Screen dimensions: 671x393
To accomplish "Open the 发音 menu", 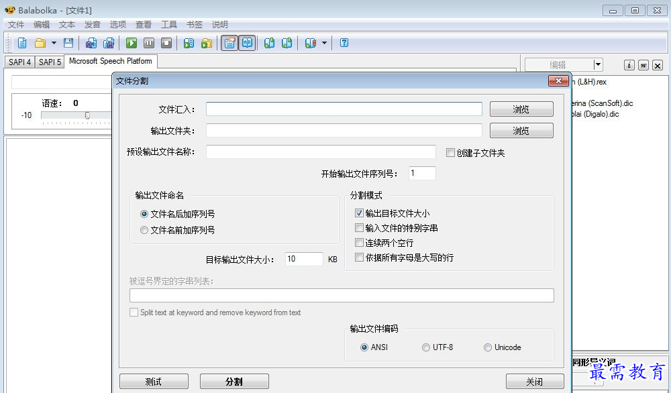I will coord(92,24).
